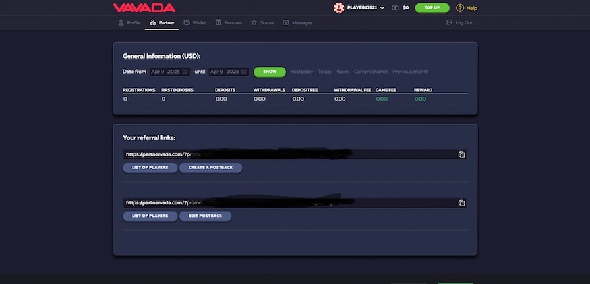590x284 pixels.
Task: Click the REGISTRATIONS column header
Action: [x=139, y=90]
